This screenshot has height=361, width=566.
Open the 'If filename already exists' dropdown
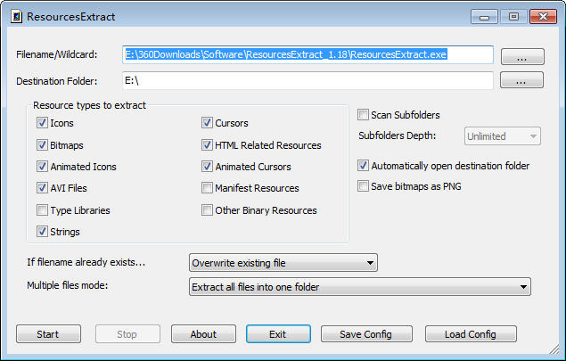tap(283, 262)
